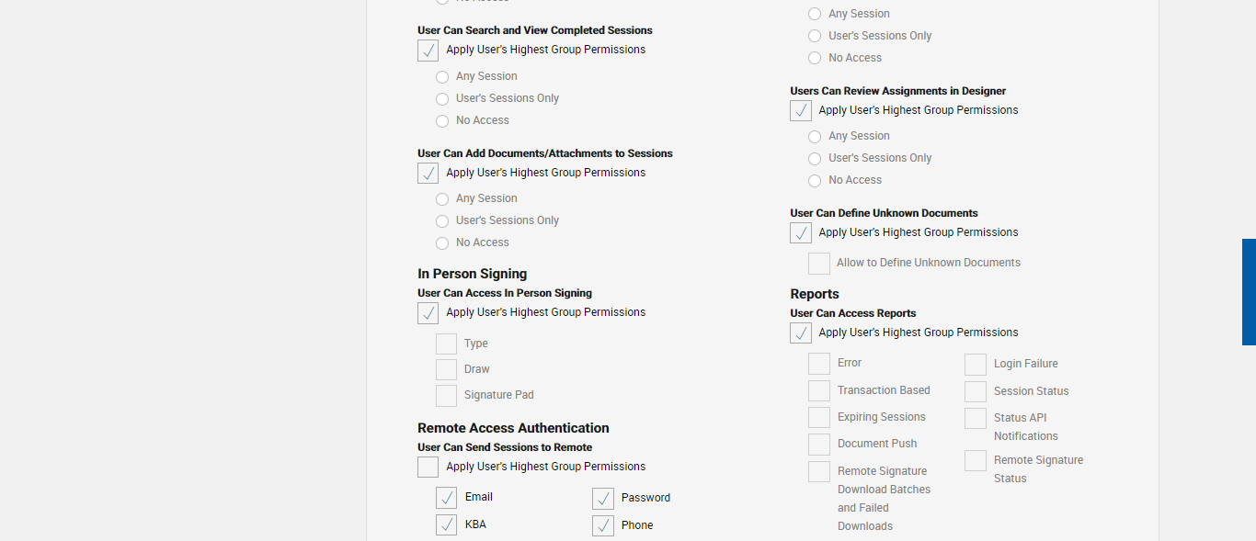1256x541 pixels.
Task: Tick the Document Push checkbox
Action: click(x=818, y=445)
